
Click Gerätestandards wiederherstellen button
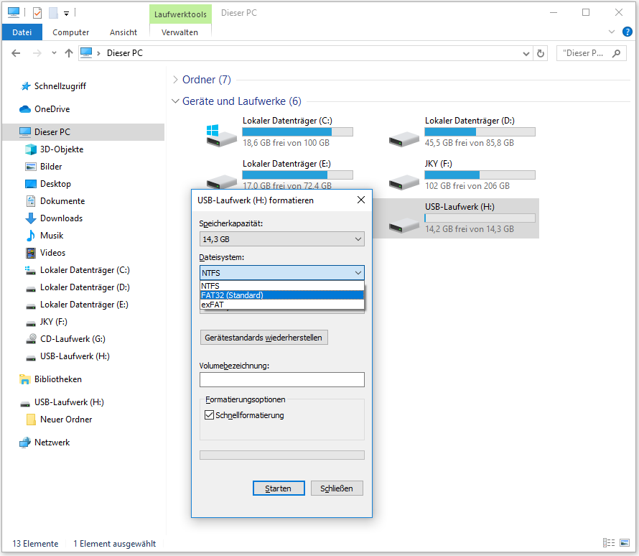263,338
